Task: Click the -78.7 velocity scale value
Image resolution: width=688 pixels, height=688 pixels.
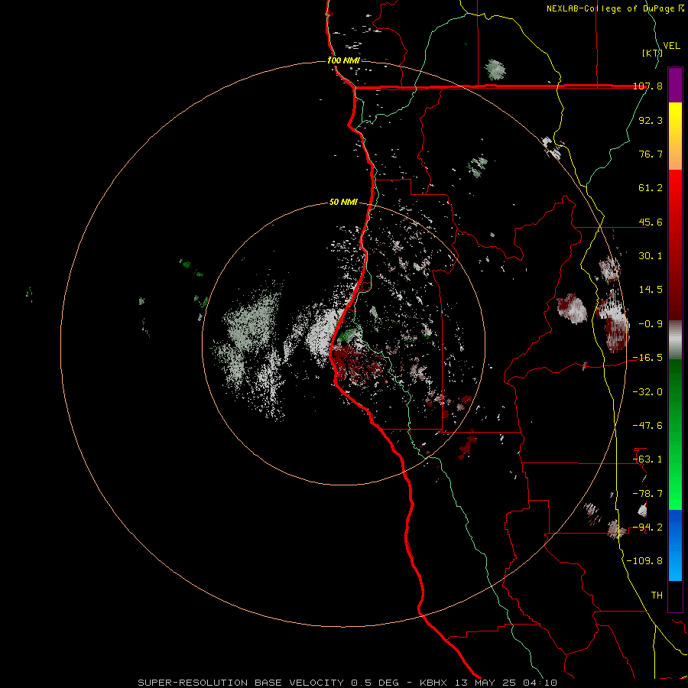Action: pyautogui.click(x=647, y=493)
